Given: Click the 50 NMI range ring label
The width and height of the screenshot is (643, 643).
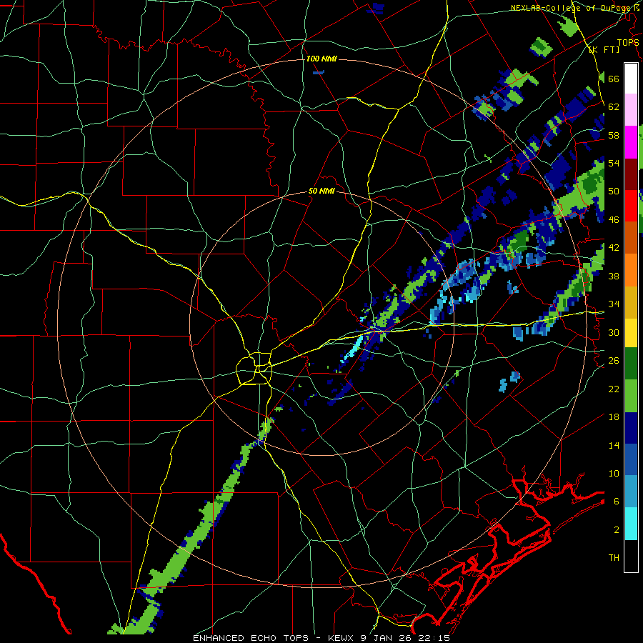Looking at the screenshot, I should [x=321, y=191].
